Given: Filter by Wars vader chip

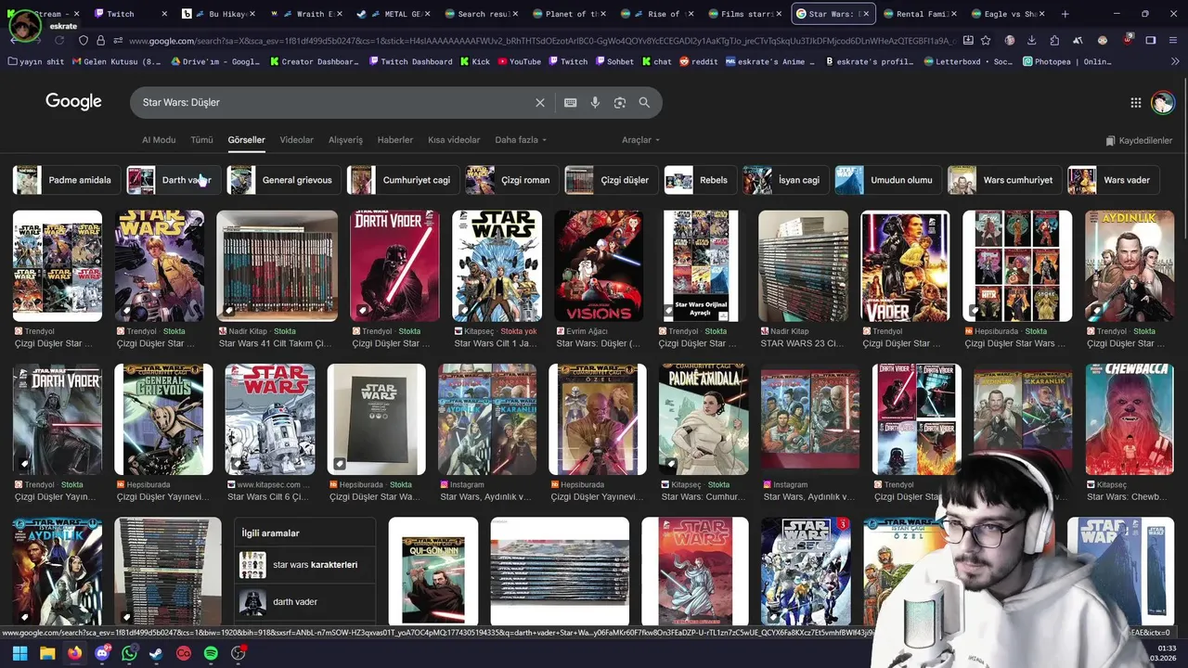Looking at the screenshot, I should (x=1112, y=180).
